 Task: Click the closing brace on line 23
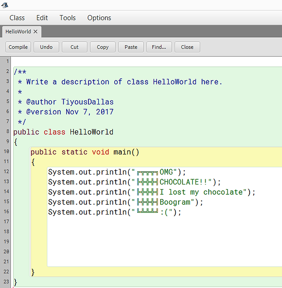(x=16, y=282)
